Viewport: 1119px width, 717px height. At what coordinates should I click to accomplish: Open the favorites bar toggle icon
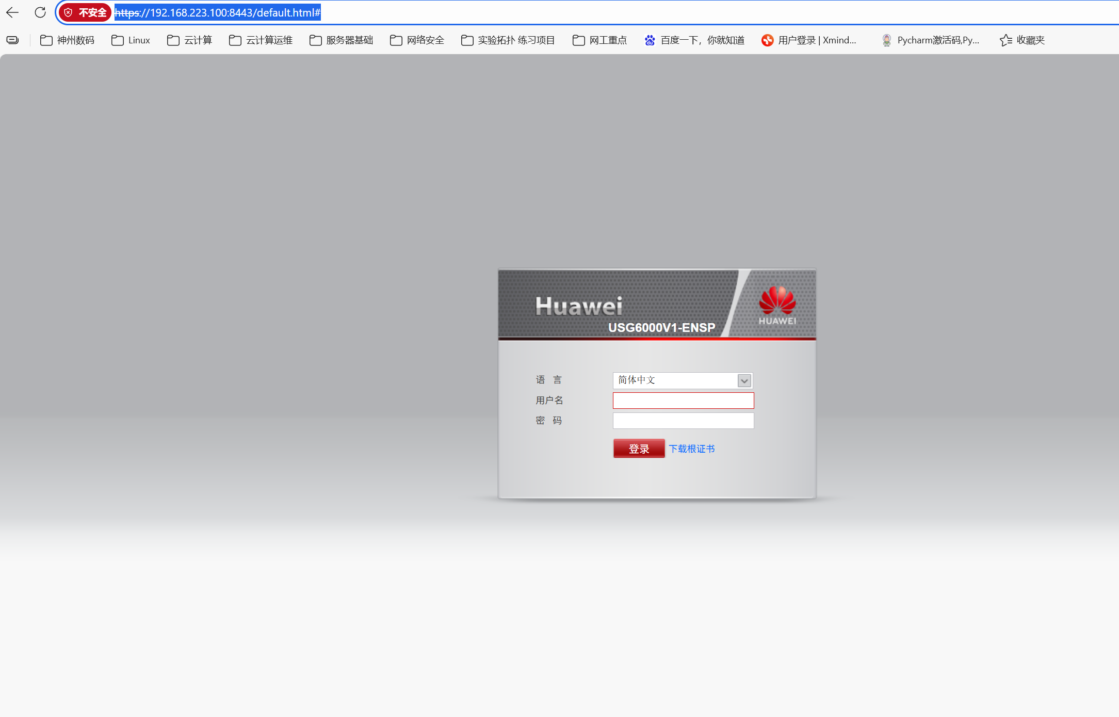(x=12, y=40)
